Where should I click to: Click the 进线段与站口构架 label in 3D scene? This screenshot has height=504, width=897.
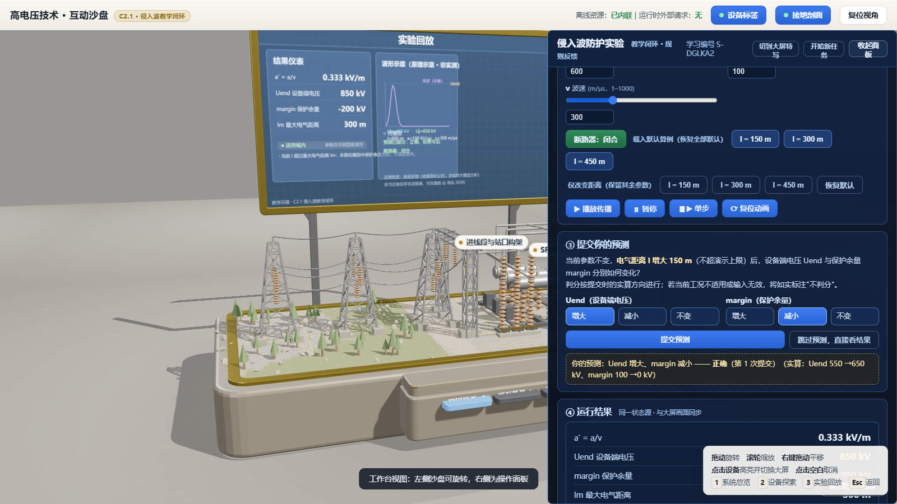[491, 242]
